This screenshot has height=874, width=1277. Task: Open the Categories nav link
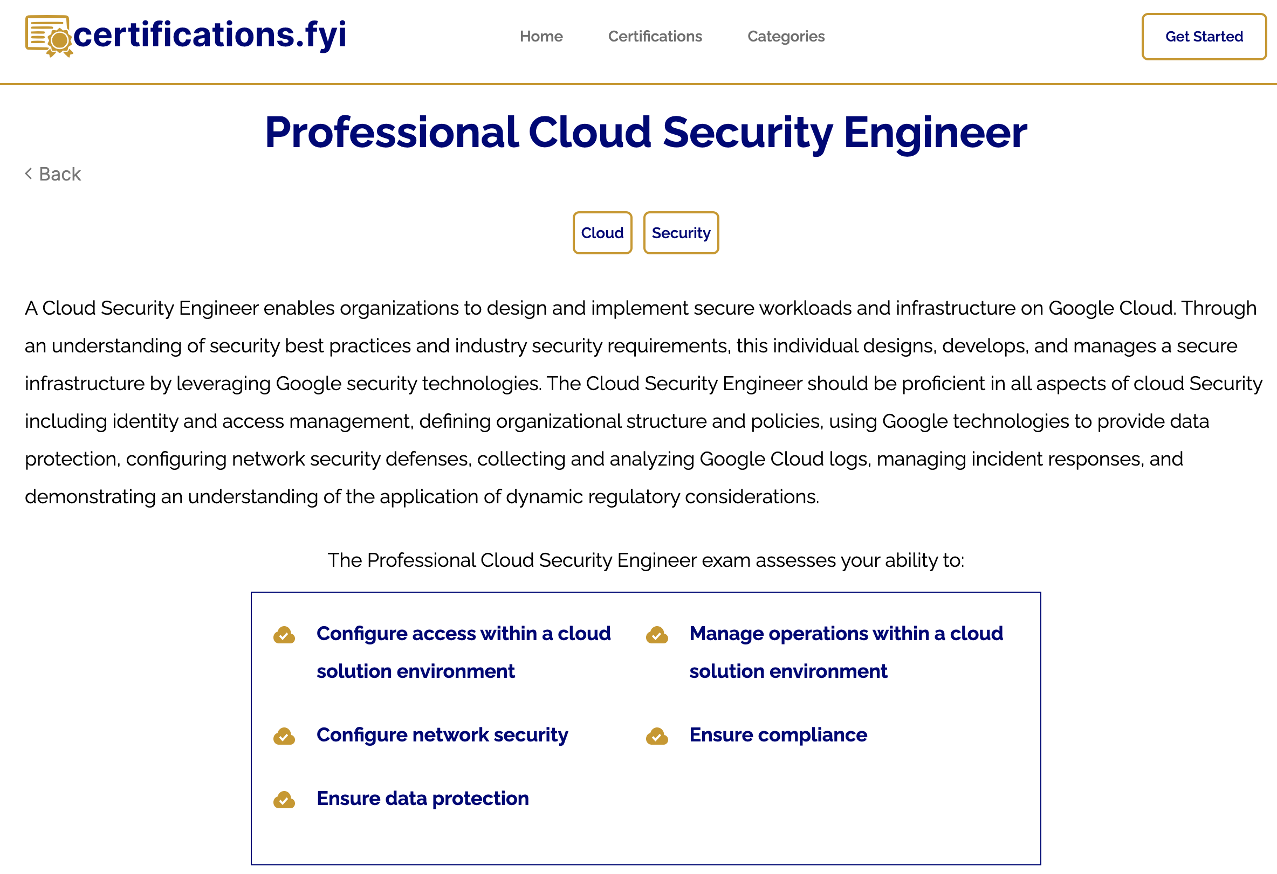point(786,36)
